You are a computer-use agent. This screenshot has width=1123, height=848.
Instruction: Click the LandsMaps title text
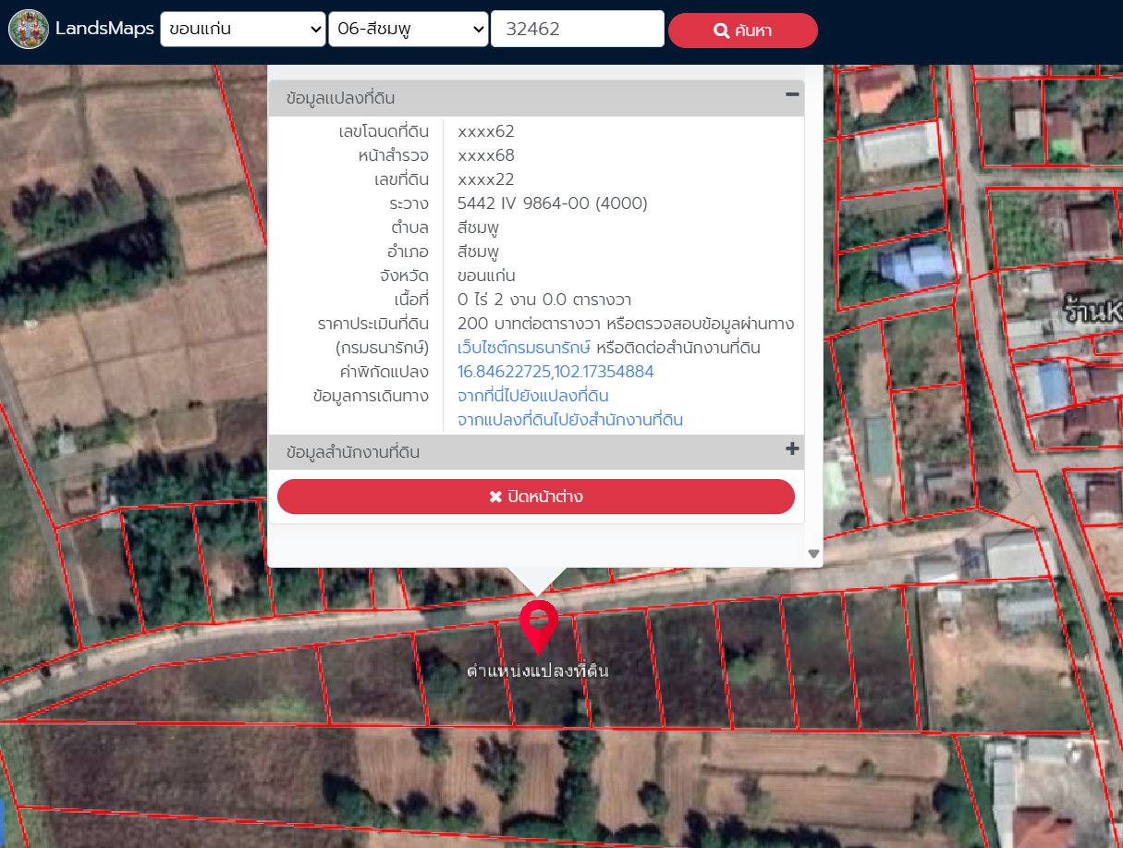click(x=104, y=29)
